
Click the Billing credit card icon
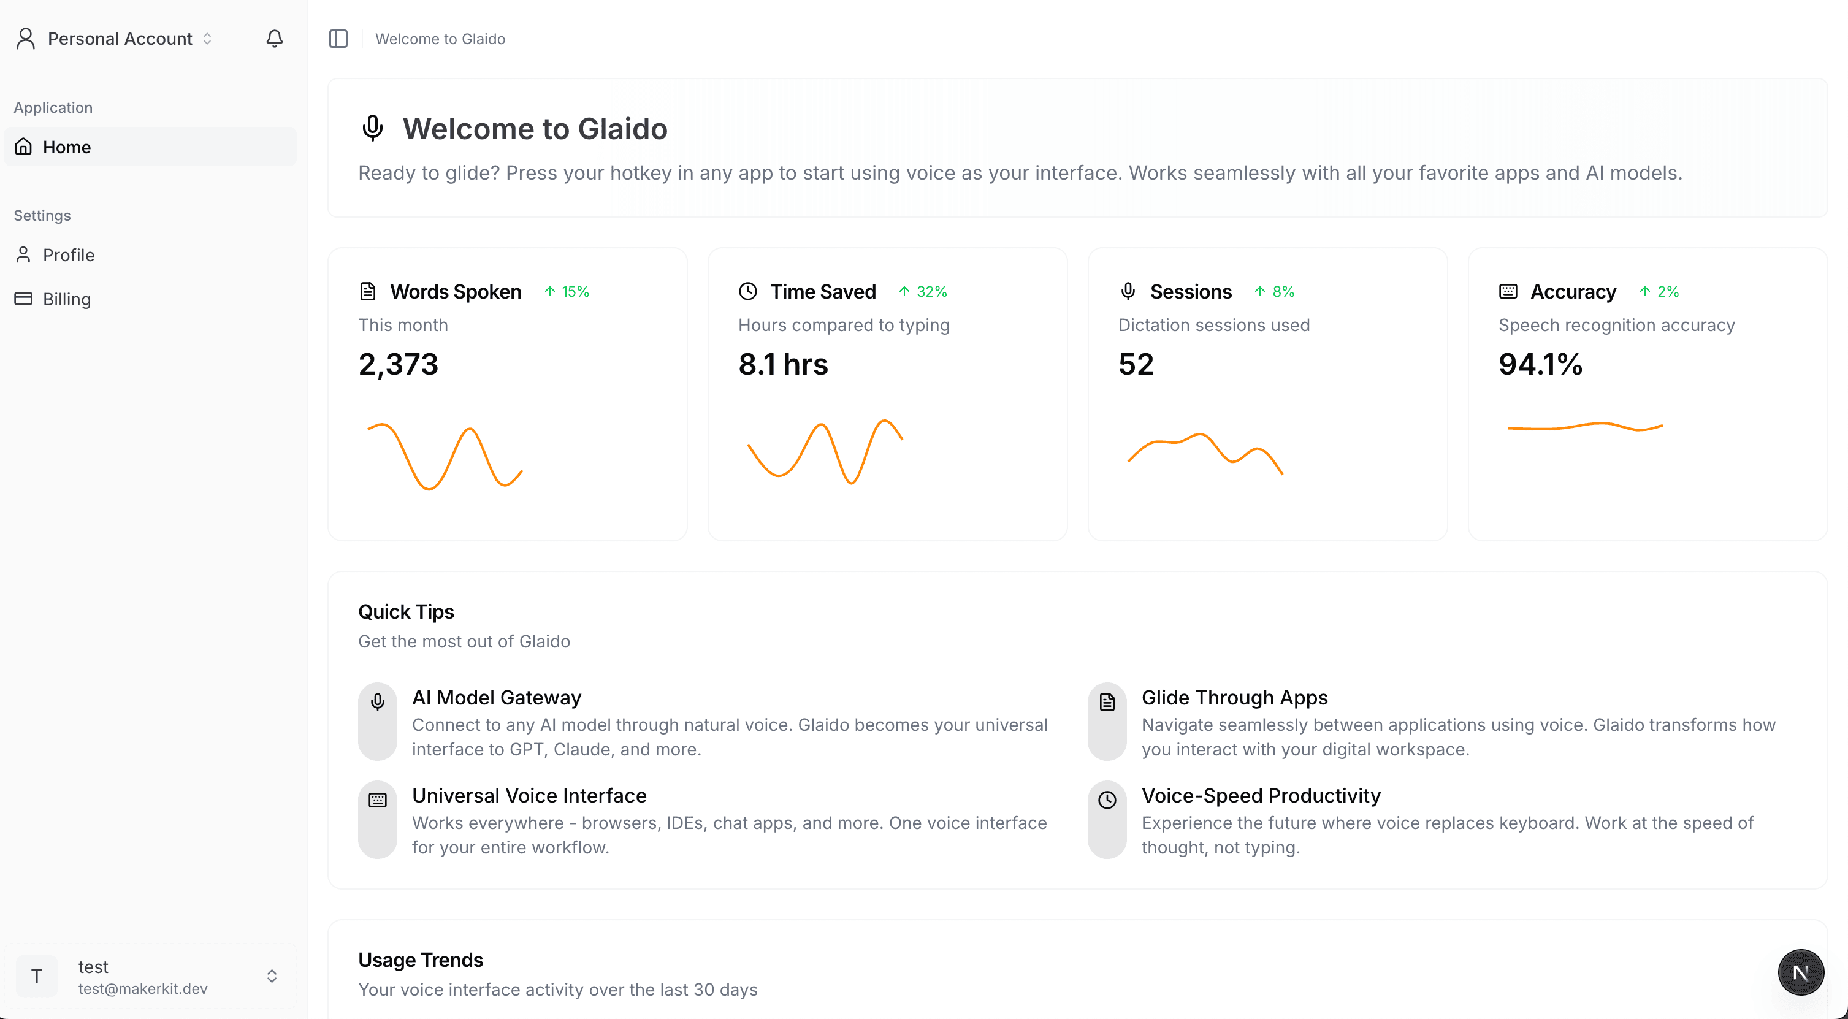pyautogui.click(x=24, y=299)
